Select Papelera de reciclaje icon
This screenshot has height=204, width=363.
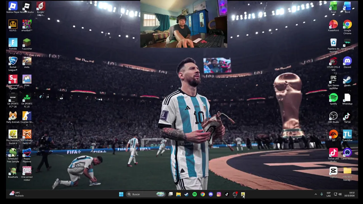333,46
